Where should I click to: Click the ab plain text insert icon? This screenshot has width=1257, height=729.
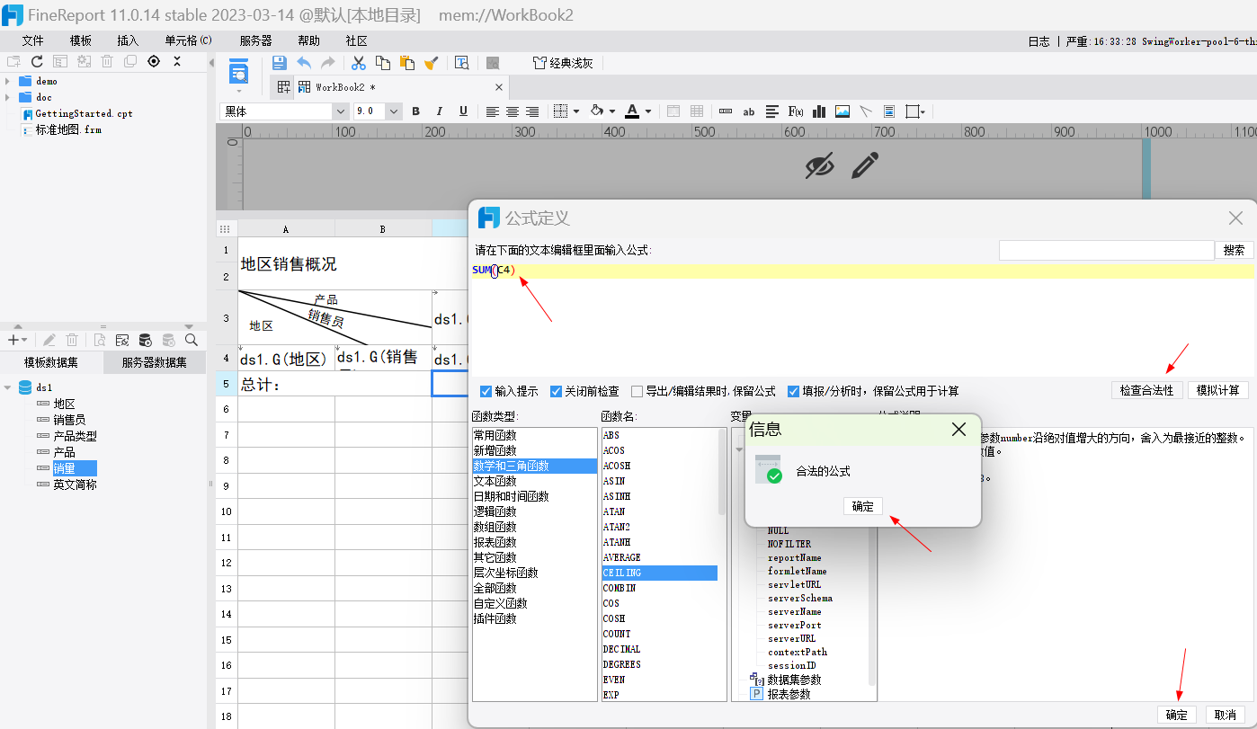click(749, 111)
